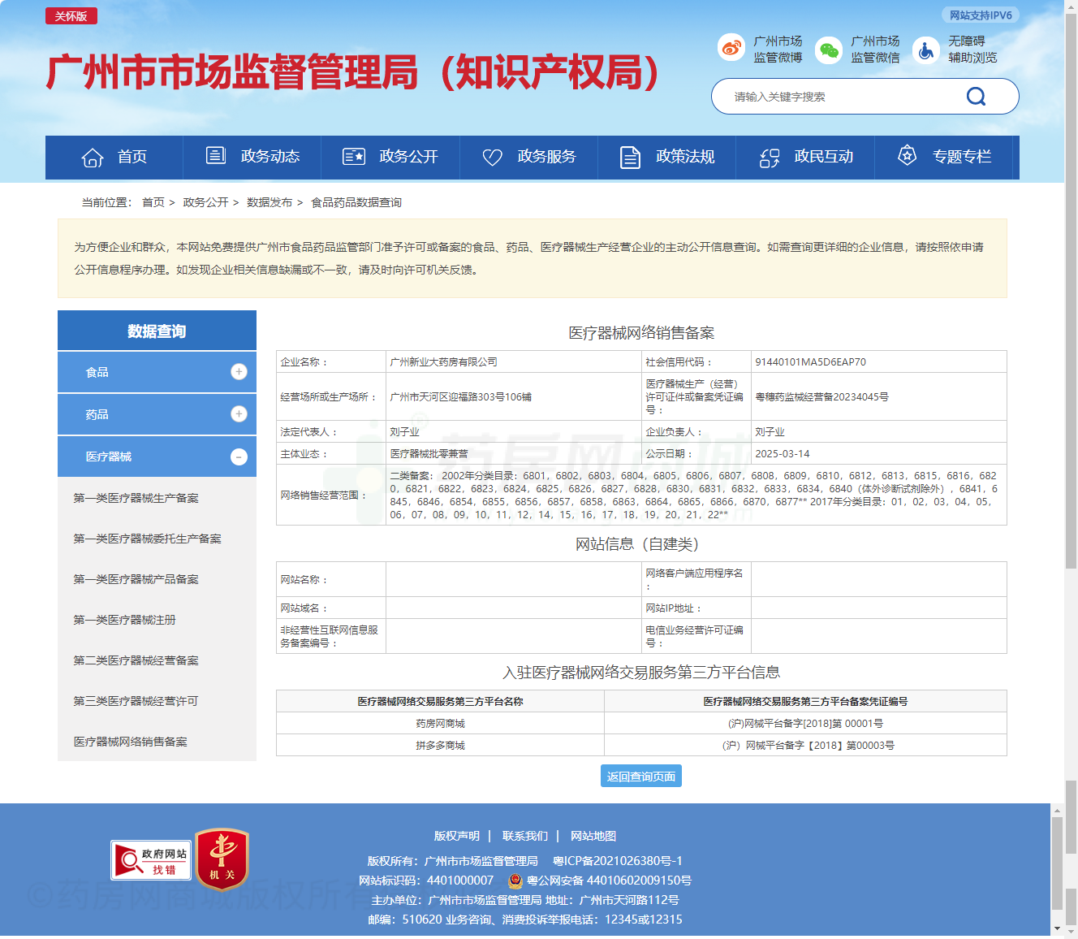Open the 广州市场监管微博 Weibo icon
The width and height of the screenshot is (1078, 939).
731,49
